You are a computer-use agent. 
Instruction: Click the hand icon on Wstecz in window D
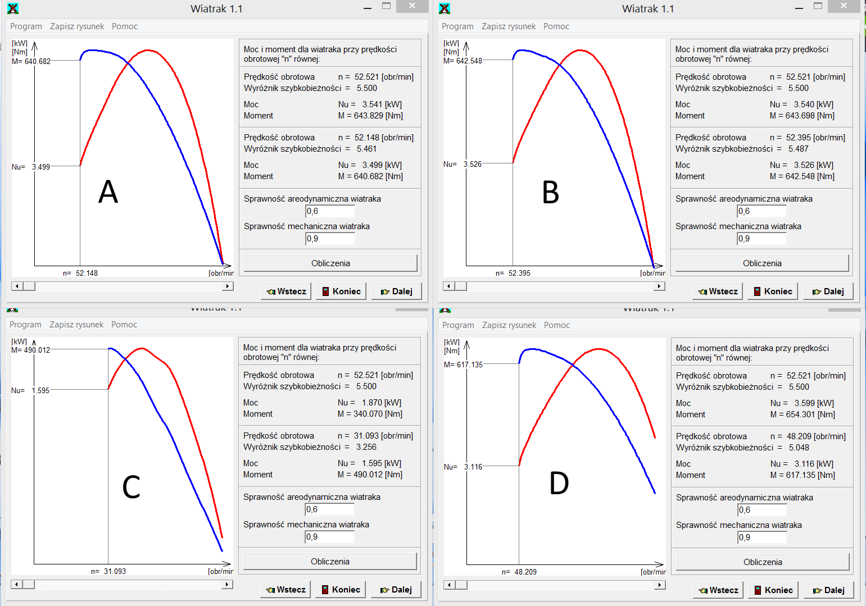(703, 590)
